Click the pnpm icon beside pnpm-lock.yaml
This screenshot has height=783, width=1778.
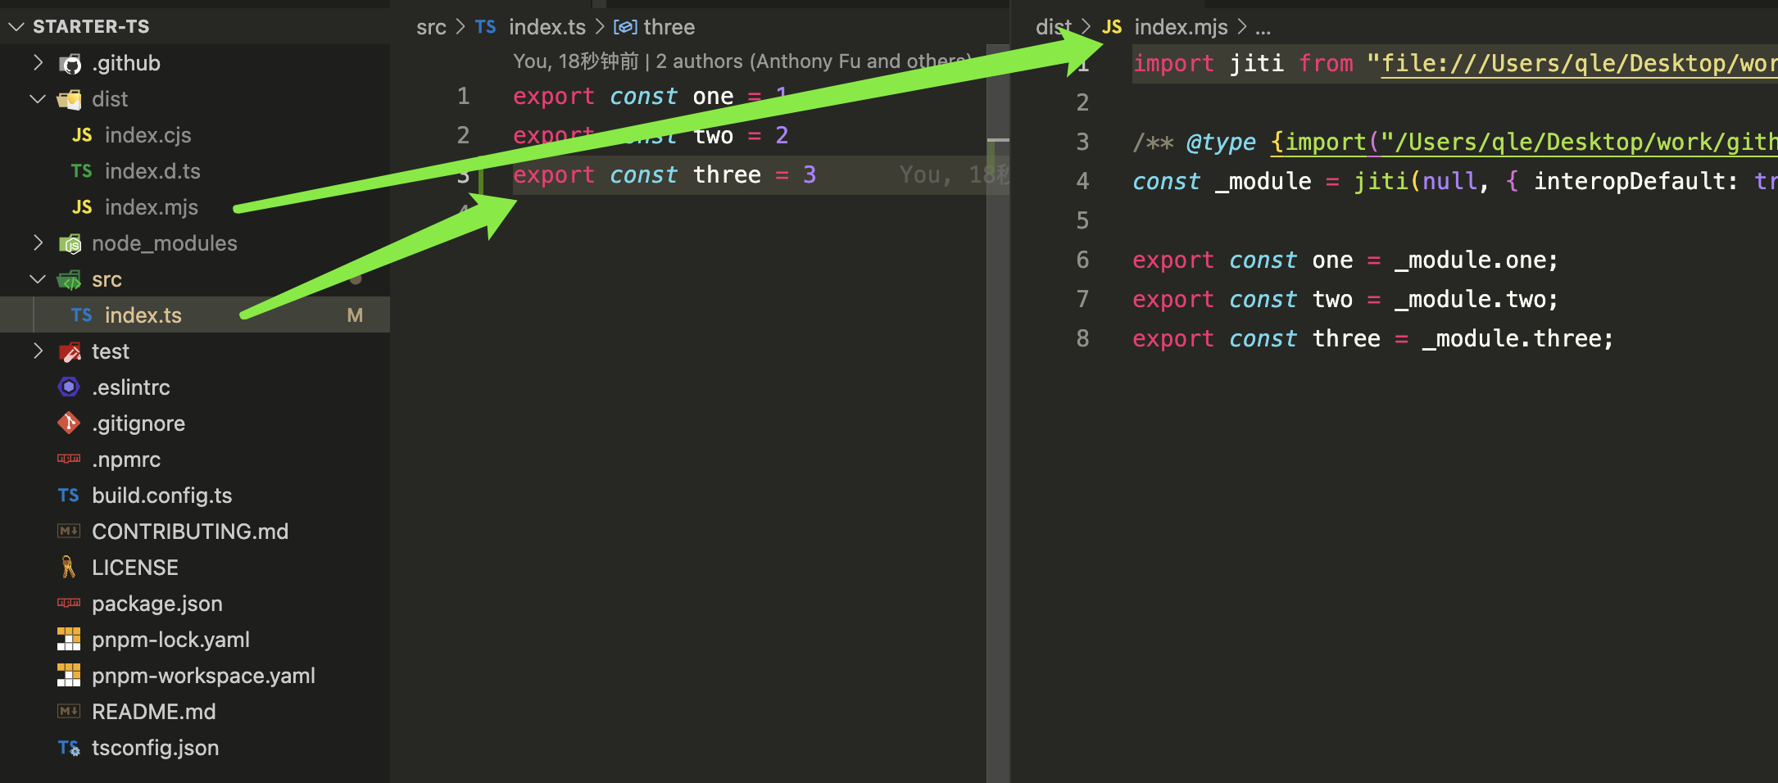click(69, 640)
